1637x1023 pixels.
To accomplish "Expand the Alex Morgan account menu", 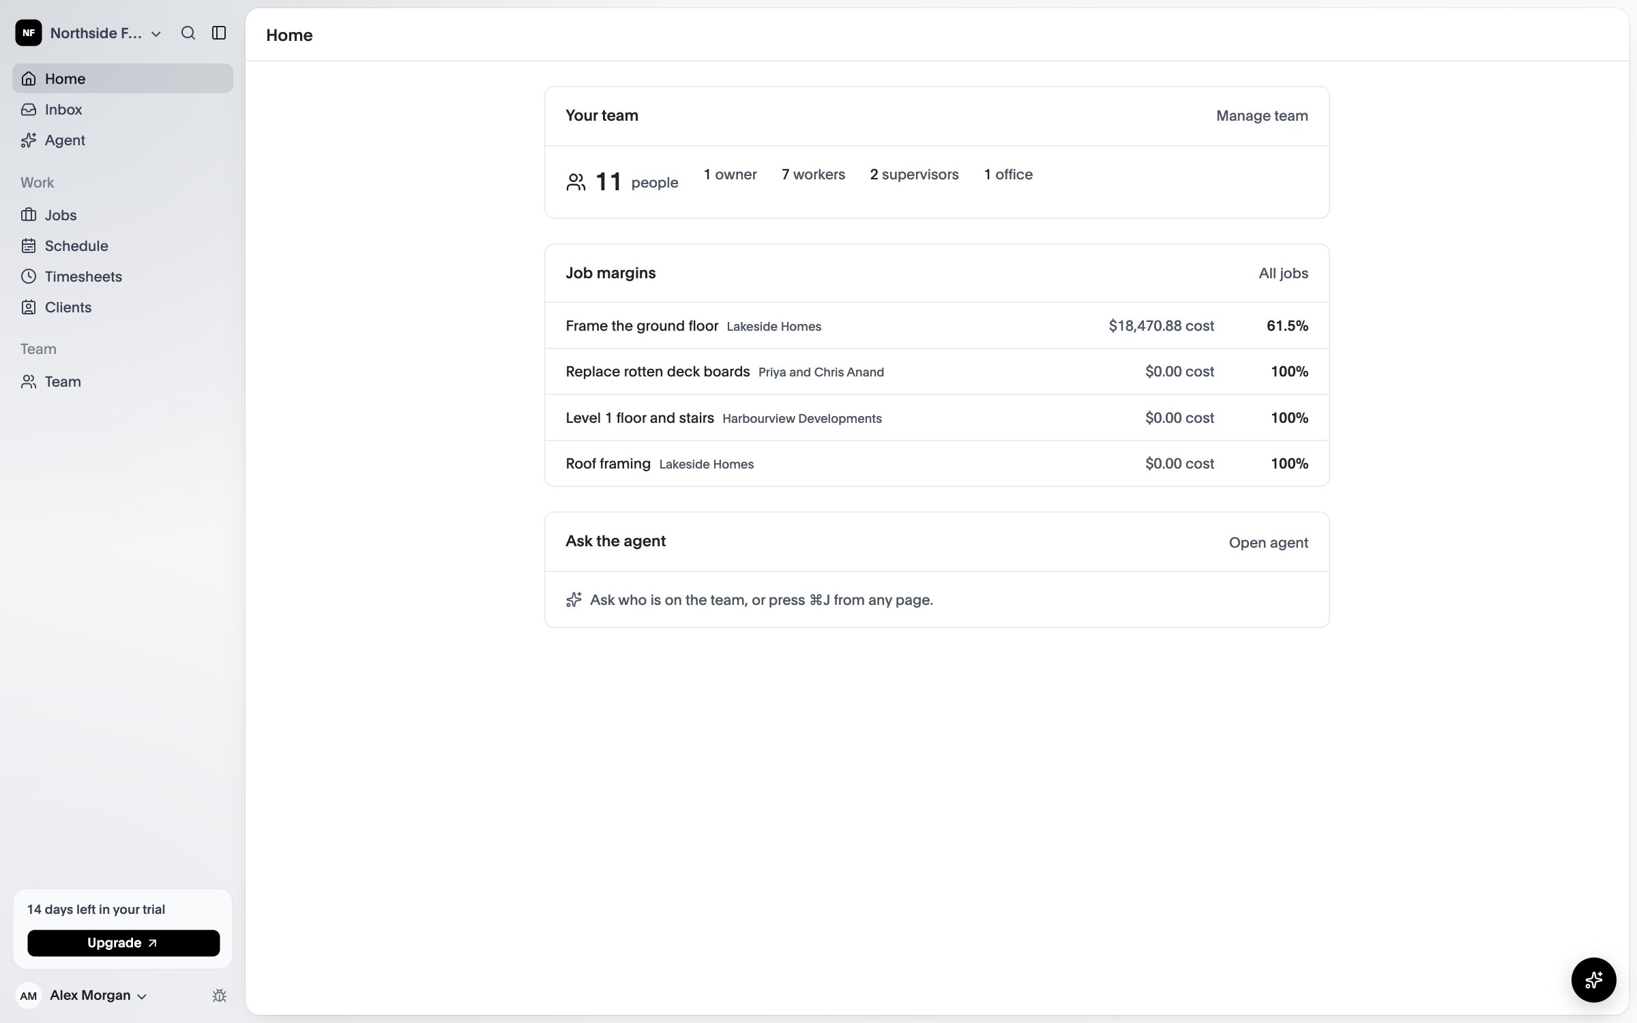I will click(x=82, y=995).
